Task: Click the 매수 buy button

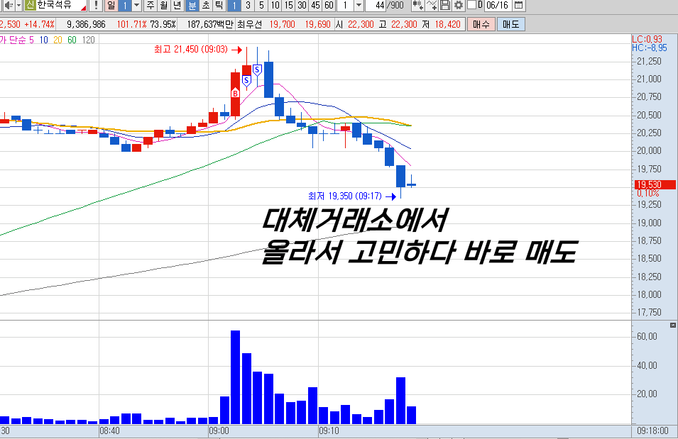Action: point(481,24)
